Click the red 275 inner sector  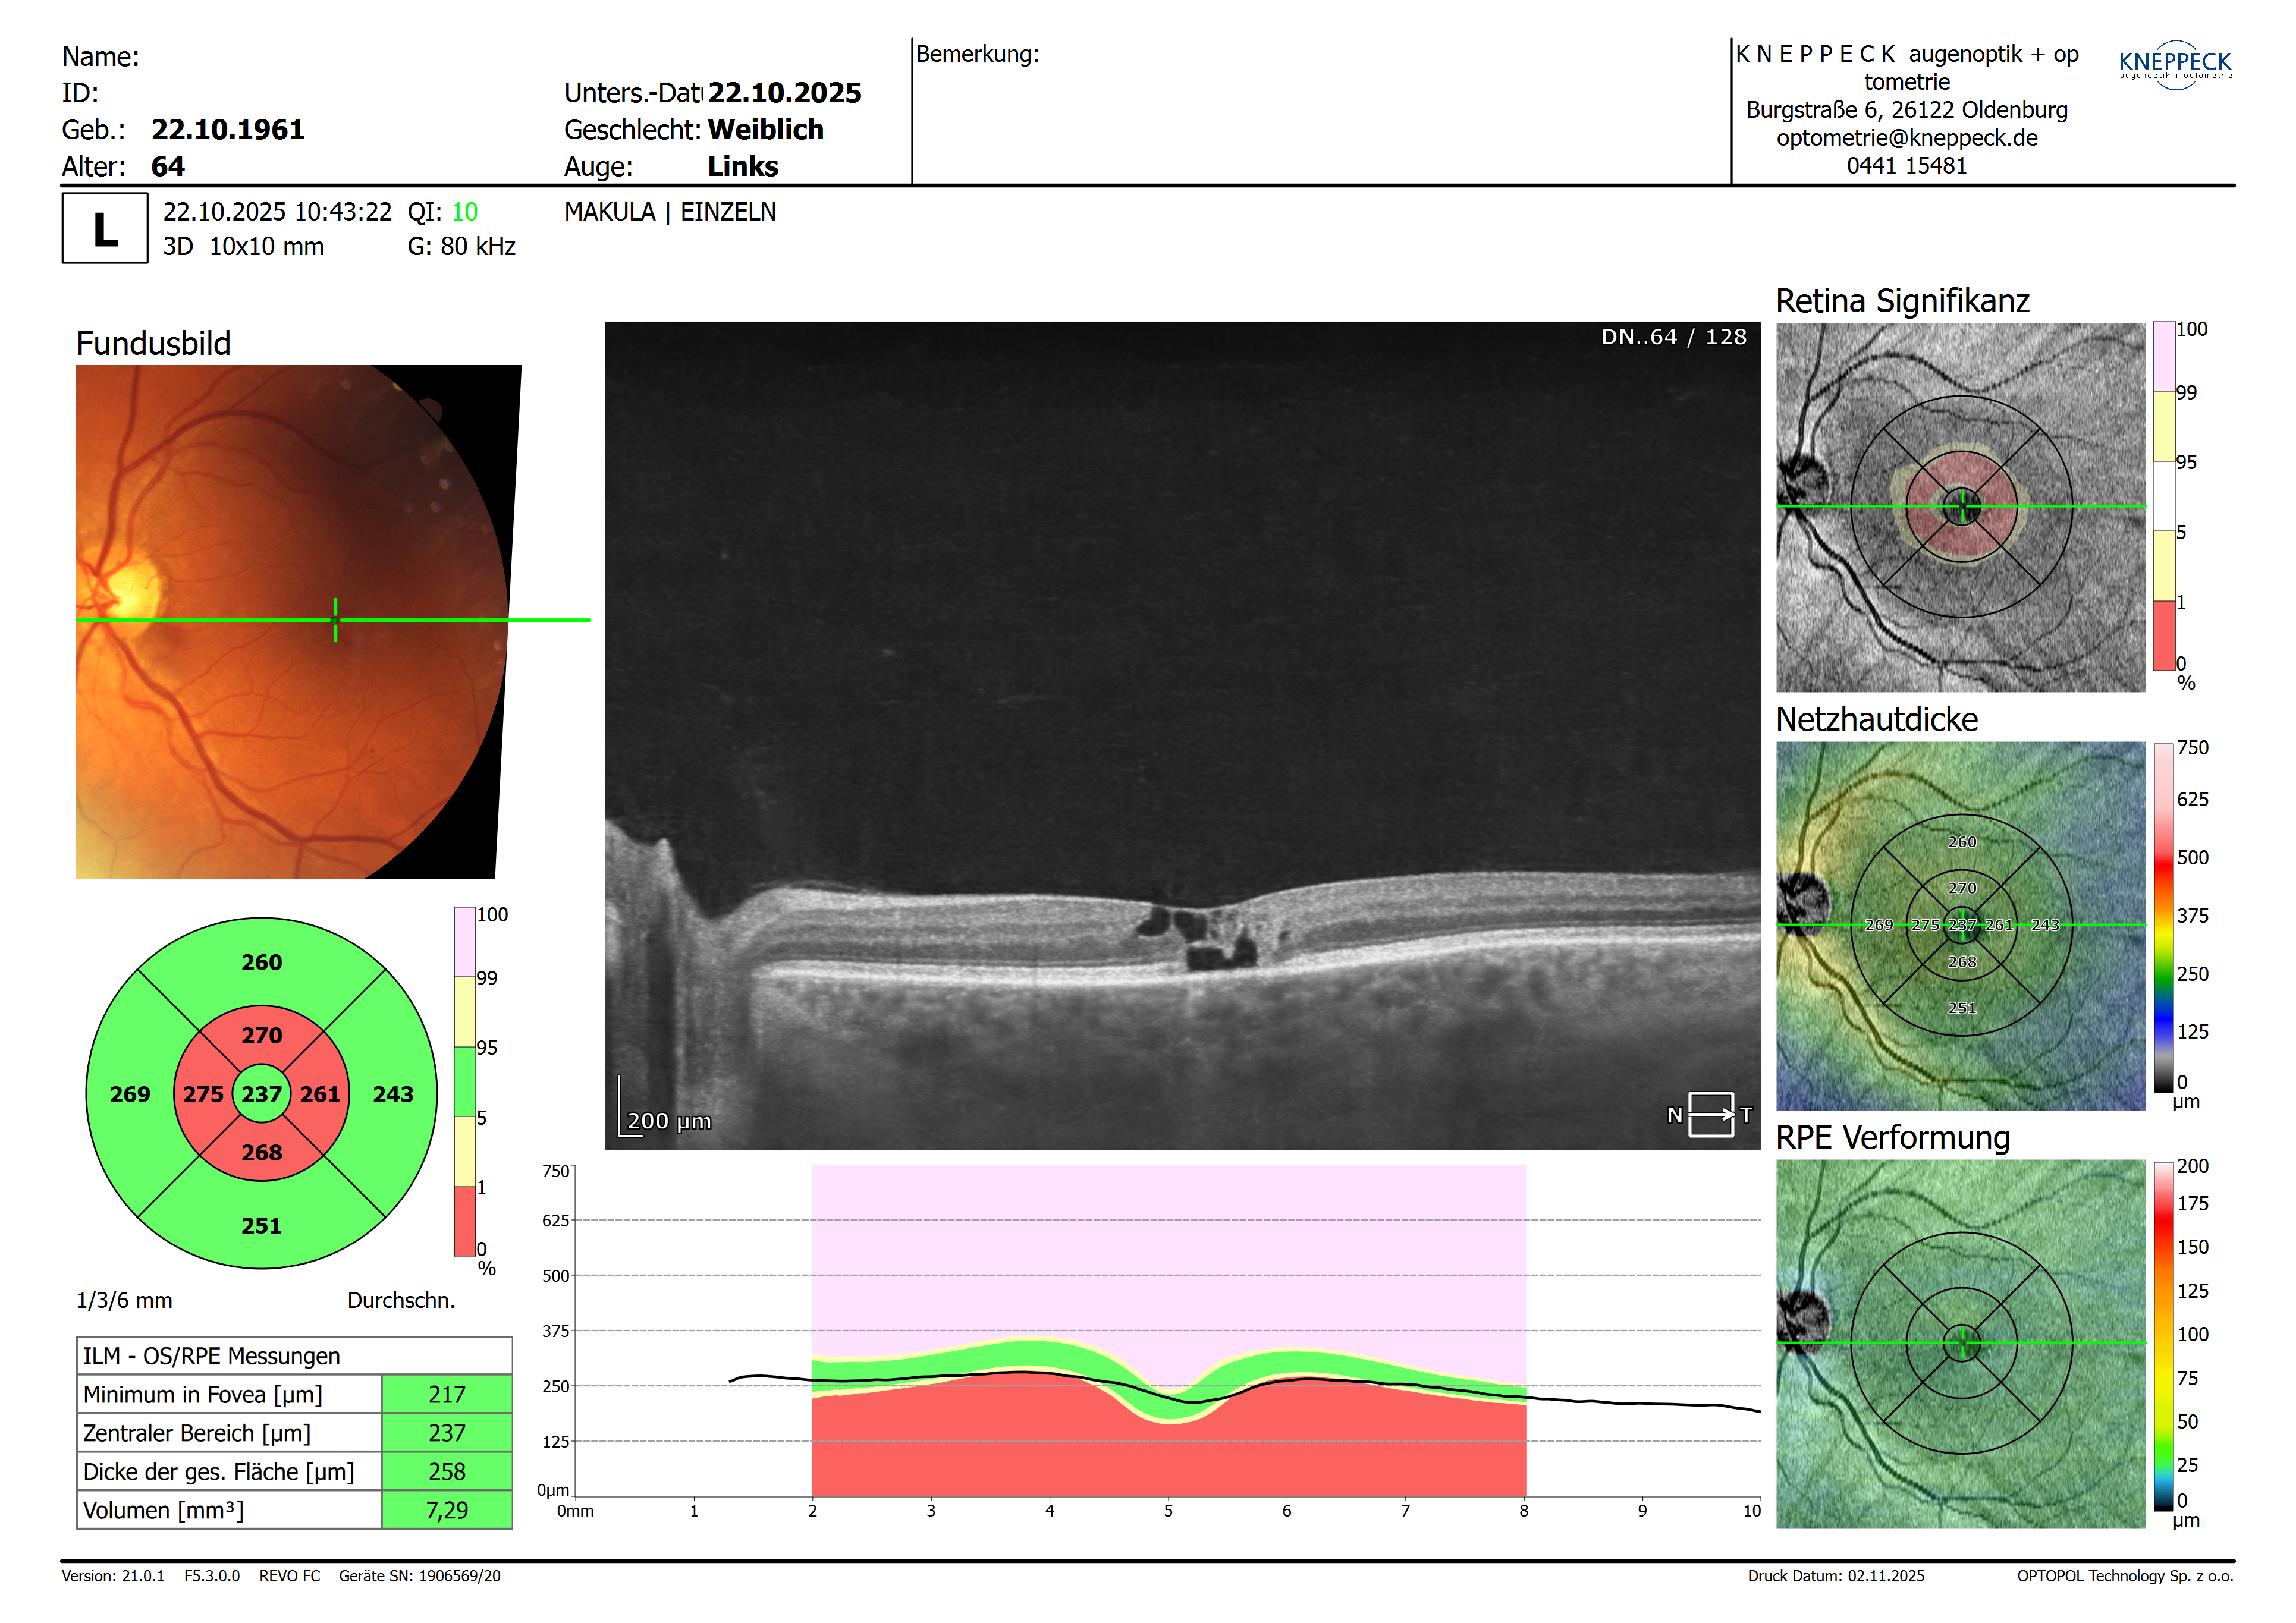203,1094
